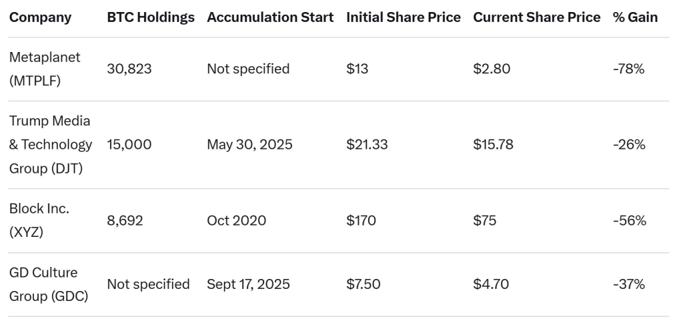Click the Sept 17, 2025 date cell
The width and height of the screenshot is (683, 325).
tap(248, 284)
